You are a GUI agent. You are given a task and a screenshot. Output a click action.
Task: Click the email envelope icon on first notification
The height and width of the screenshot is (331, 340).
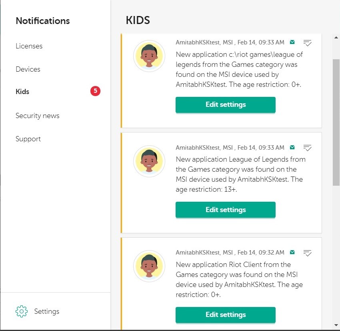coord(292,42)
